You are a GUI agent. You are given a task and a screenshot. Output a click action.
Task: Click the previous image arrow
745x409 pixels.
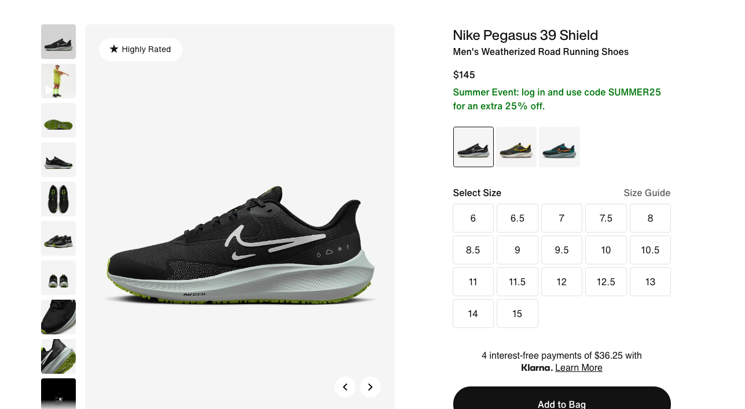point(345,387)
